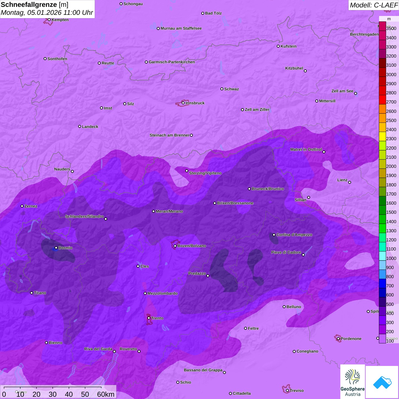399x399 pixels.
Task: Click the blue cloud logo icon
Action: point(382,382)
